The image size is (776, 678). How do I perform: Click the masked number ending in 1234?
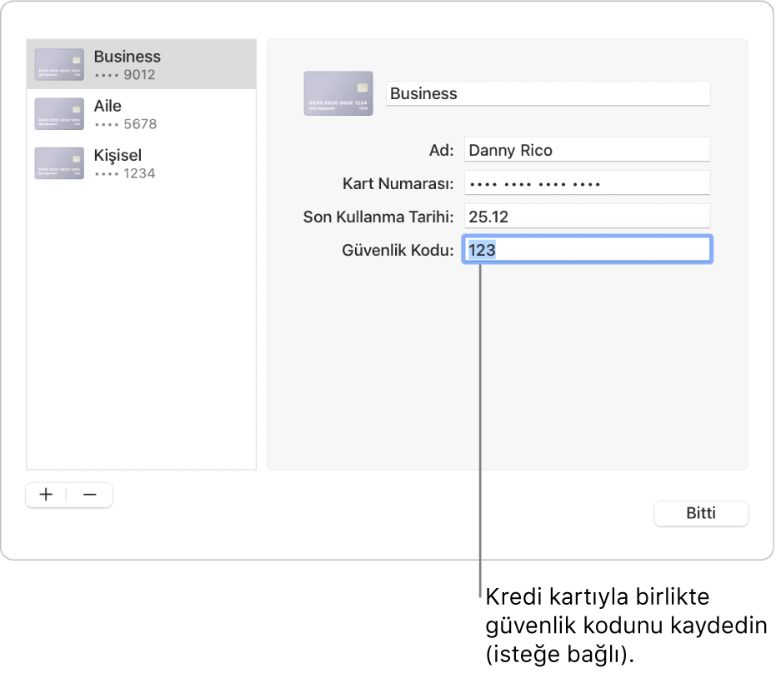click(125, 173)
